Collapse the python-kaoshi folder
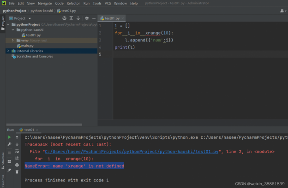The height and width of the screenshot is (188, 288). (x=13, y=29)
